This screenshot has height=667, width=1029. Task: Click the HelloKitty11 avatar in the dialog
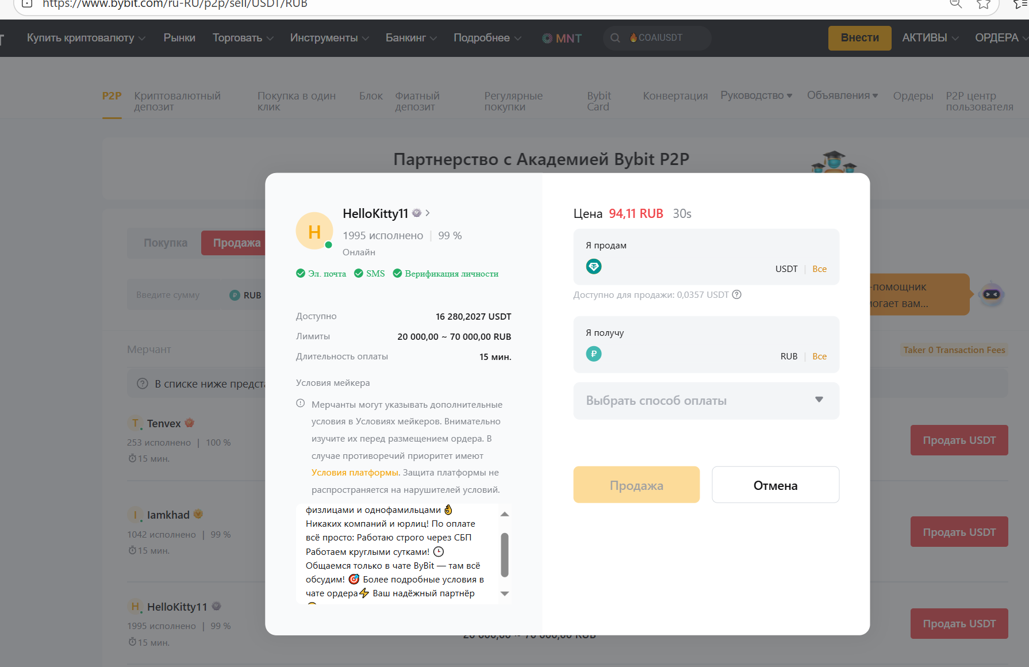tap(314, 231)
